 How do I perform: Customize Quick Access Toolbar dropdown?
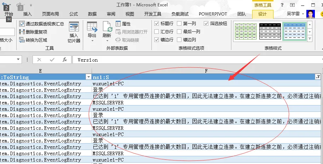(x=31, y=5)
